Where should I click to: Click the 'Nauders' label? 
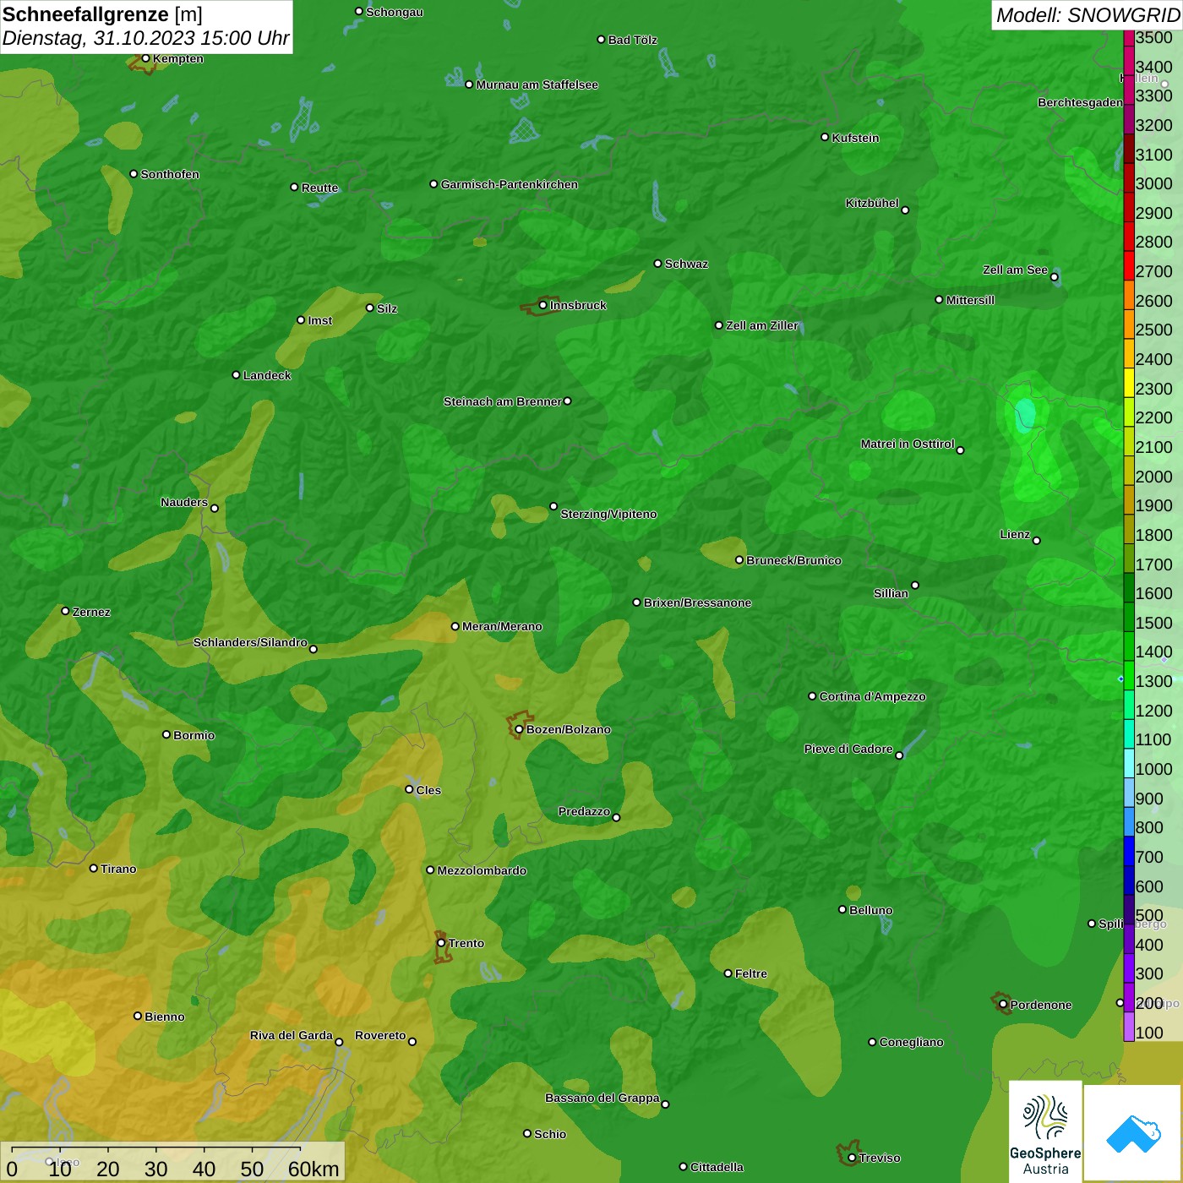coord(184,502)
